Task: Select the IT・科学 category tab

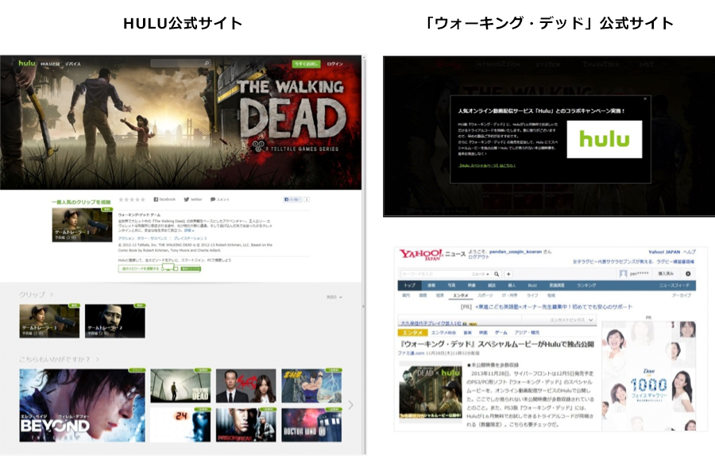Action: coord(510,296)
